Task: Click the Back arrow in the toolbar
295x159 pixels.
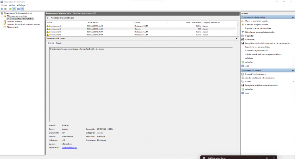Action: coord(2,9)
